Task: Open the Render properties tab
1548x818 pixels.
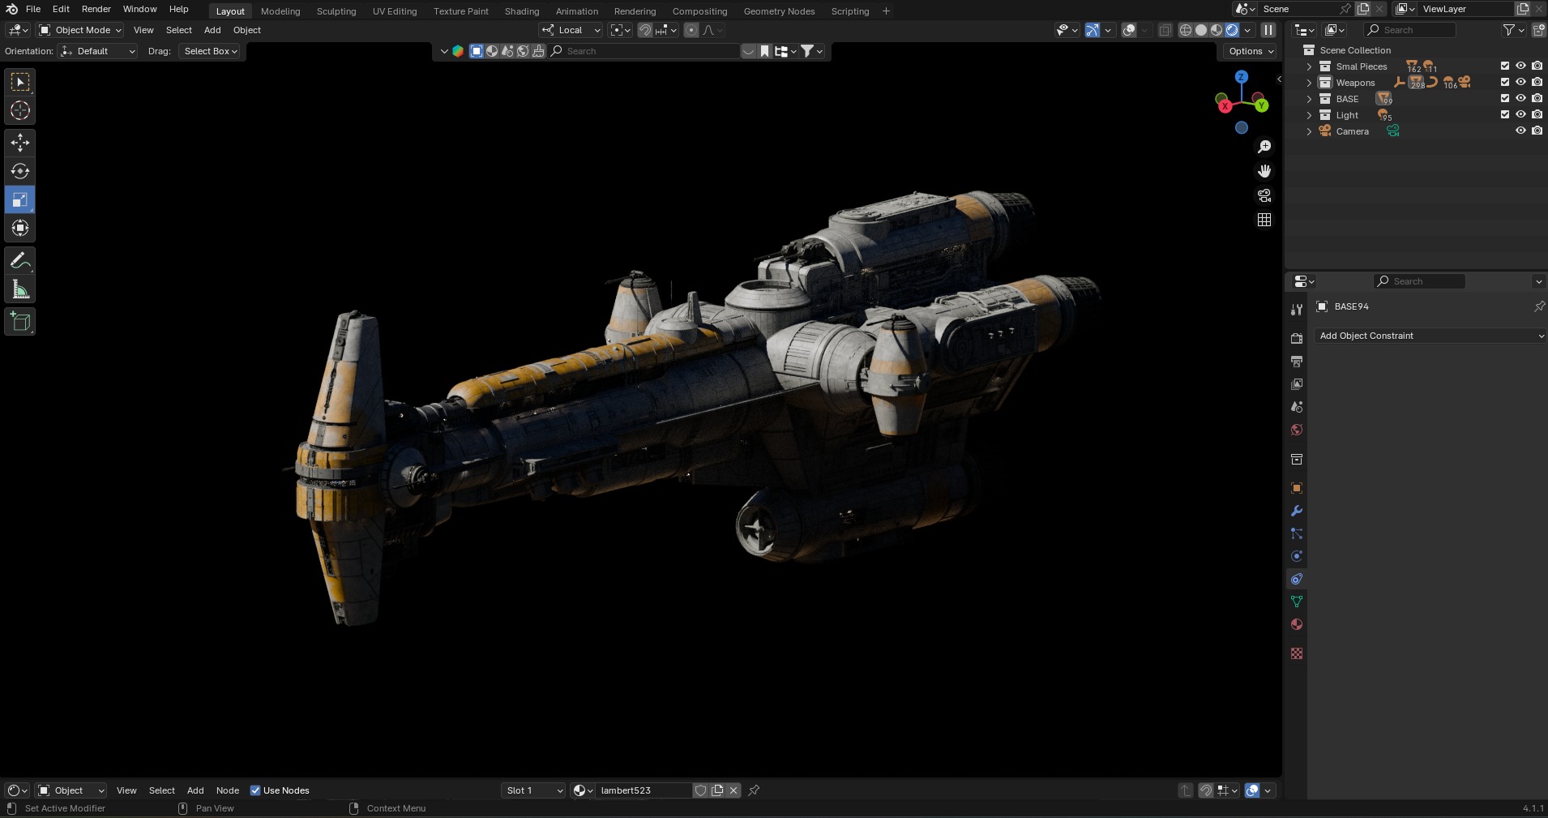Action: [1297, 338]
